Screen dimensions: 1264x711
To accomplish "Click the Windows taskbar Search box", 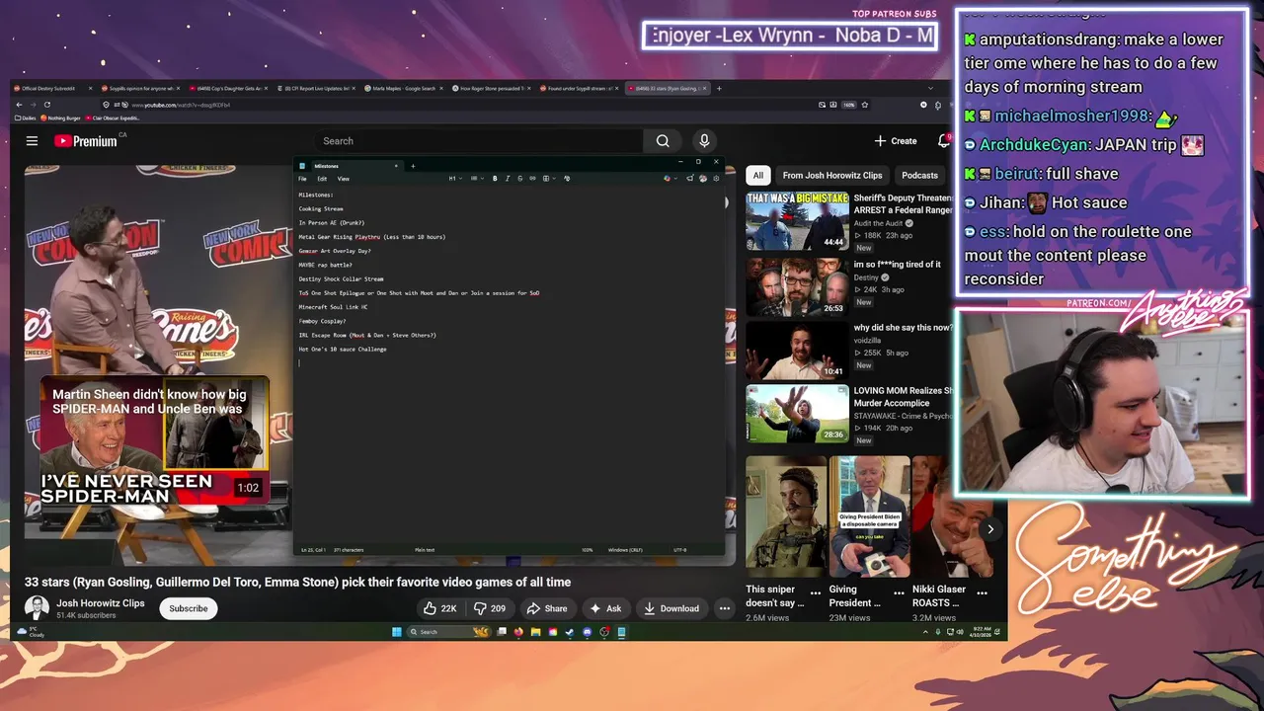I will [x=449, y=632].
